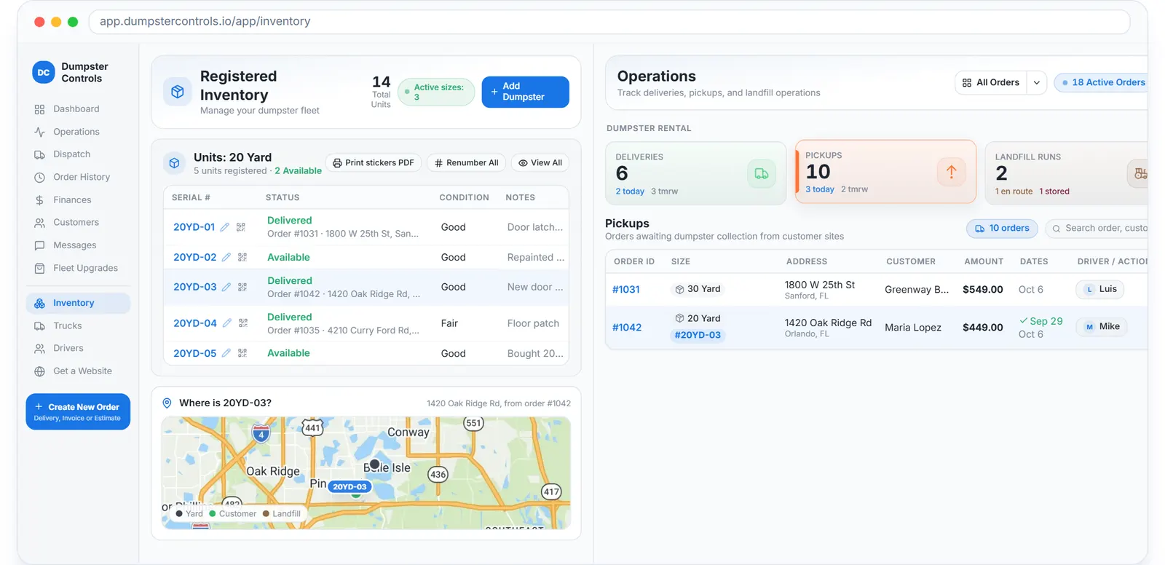Open Messages in the sidebar
The image size is (1165, 565).
click(78, 245)
